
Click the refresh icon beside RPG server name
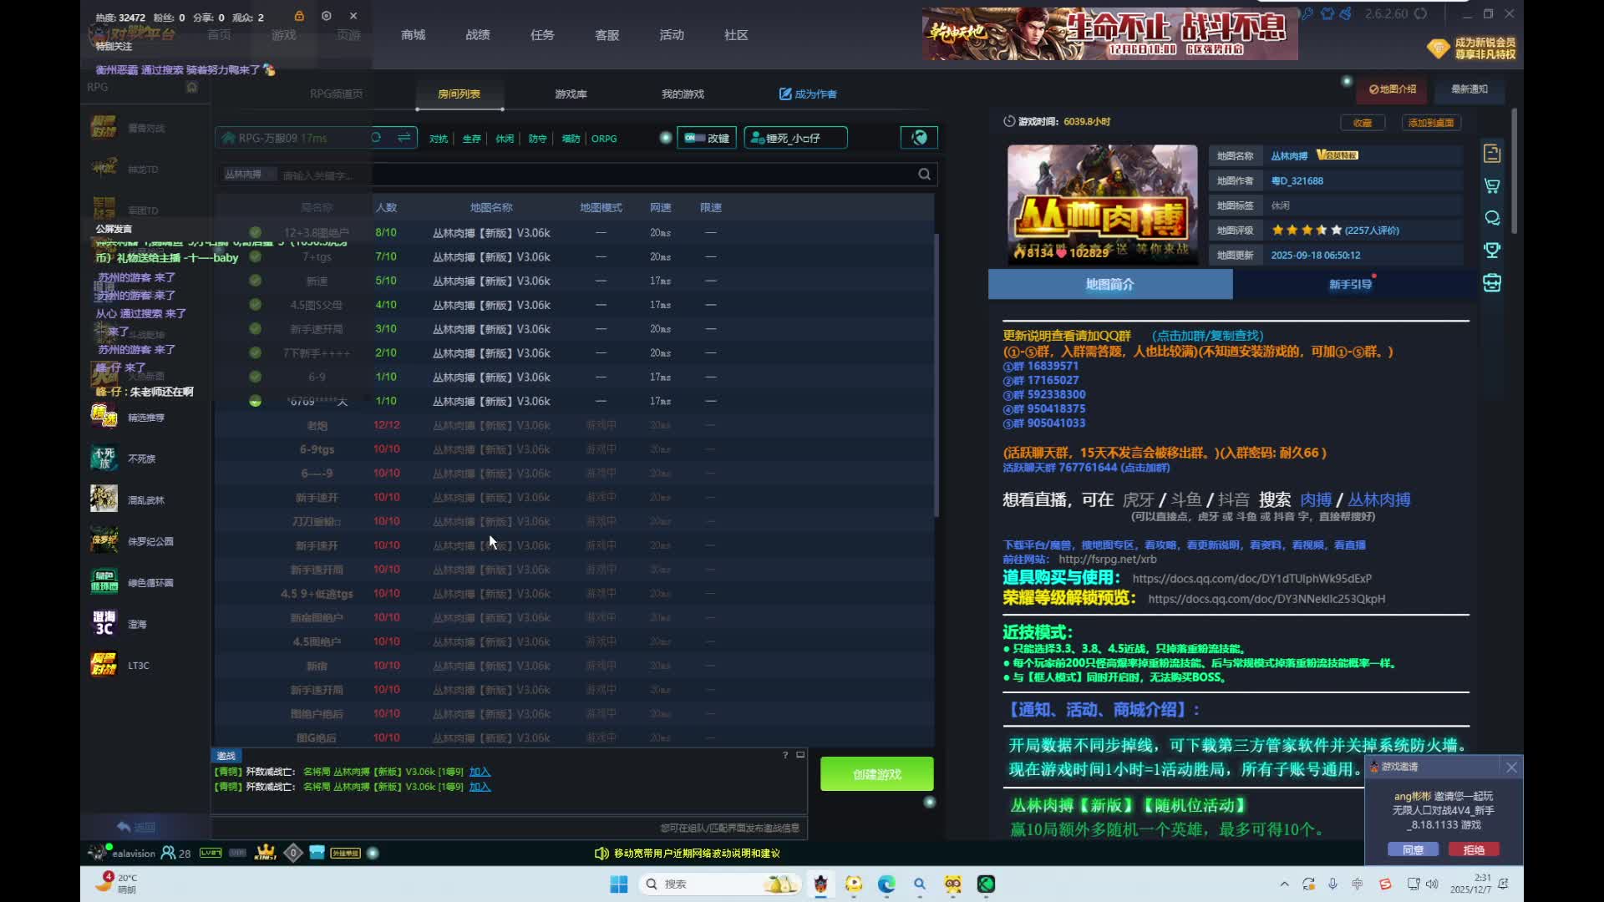point(377,138)
